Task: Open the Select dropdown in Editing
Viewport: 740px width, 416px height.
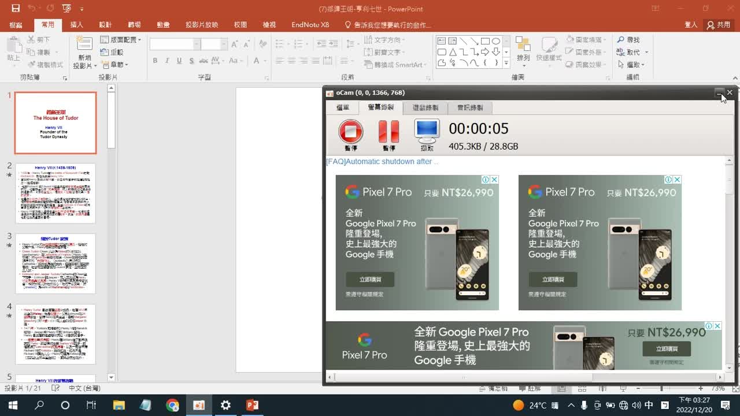Action: tap(631, 65)
